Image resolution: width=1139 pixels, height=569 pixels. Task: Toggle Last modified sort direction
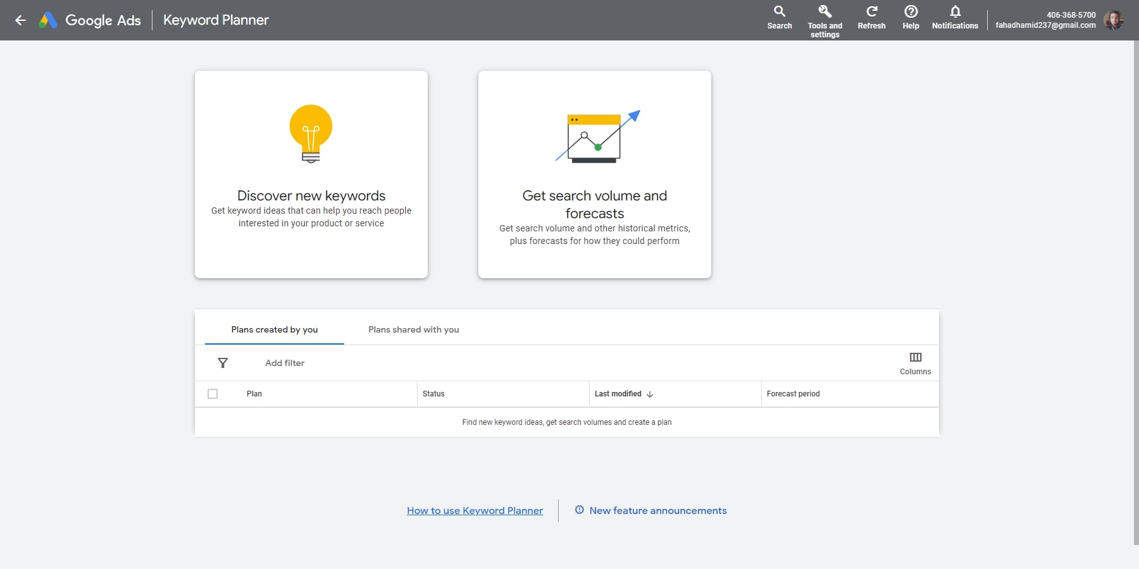pos(650,394)
